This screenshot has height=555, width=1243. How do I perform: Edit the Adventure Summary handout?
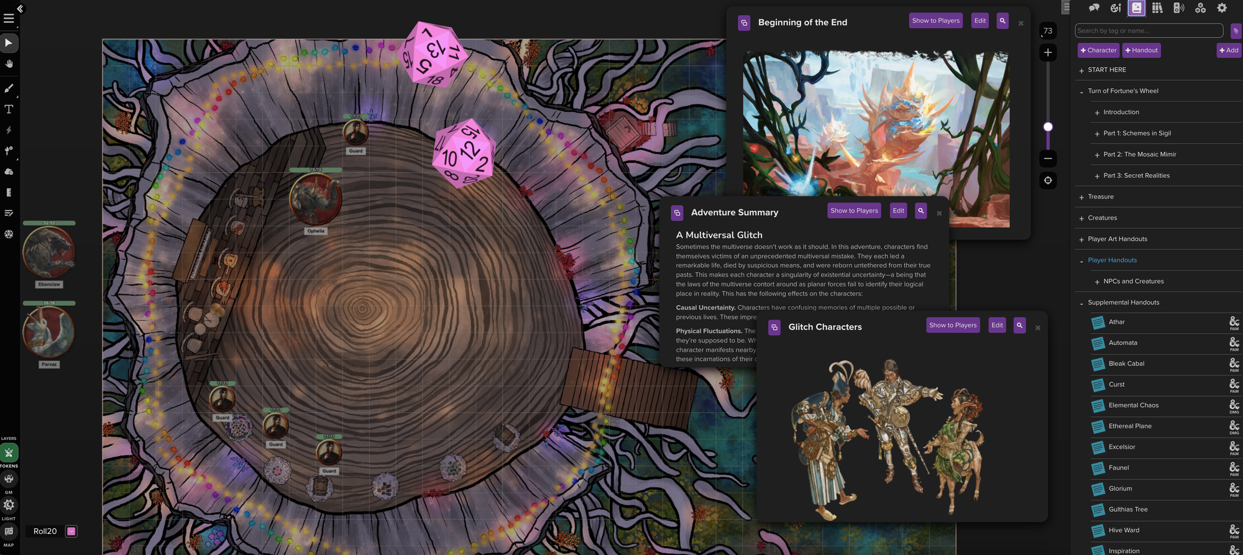898,211
